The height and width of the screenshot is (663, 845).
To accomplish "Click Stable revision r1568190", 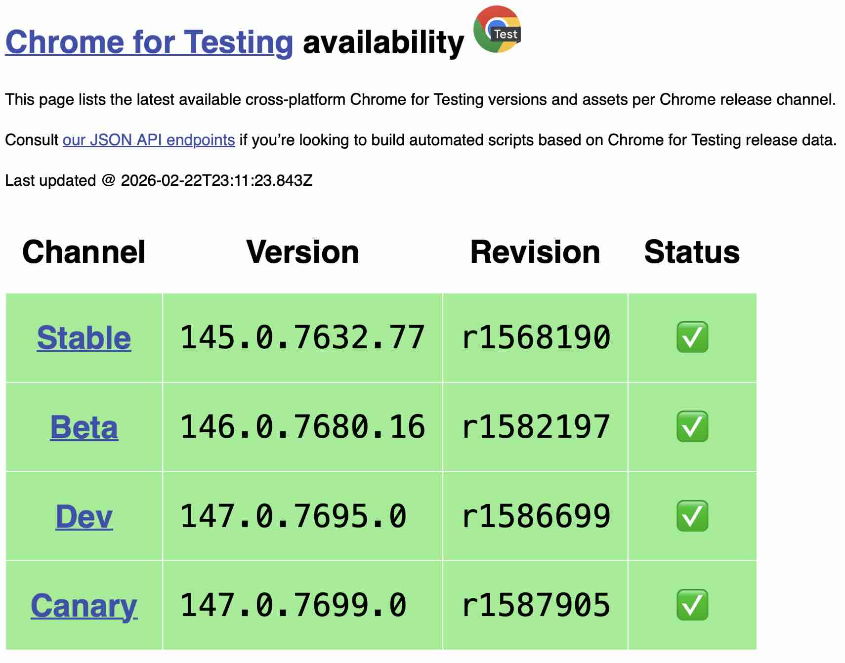I will tap(536, 338).
